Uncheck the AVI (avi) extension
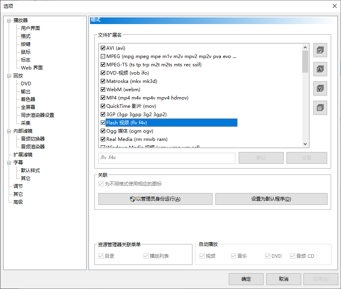This screenshot has height=289, width=341. coord(102,48)
